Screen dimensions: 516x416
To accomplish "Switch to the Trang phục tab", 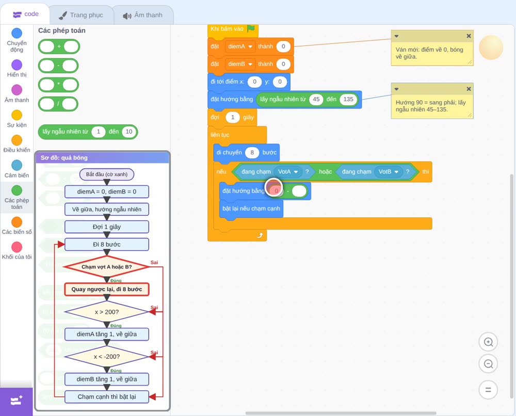I will (x=81, y=15).
